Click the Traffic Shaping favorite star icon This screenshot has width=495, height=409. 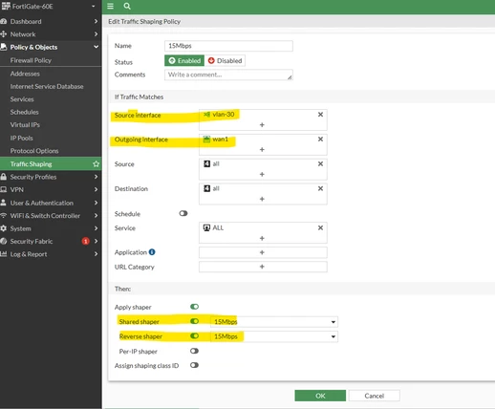(x=96, y=164)
